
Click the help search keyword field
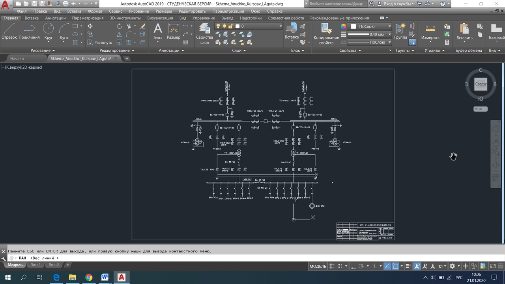337,4
